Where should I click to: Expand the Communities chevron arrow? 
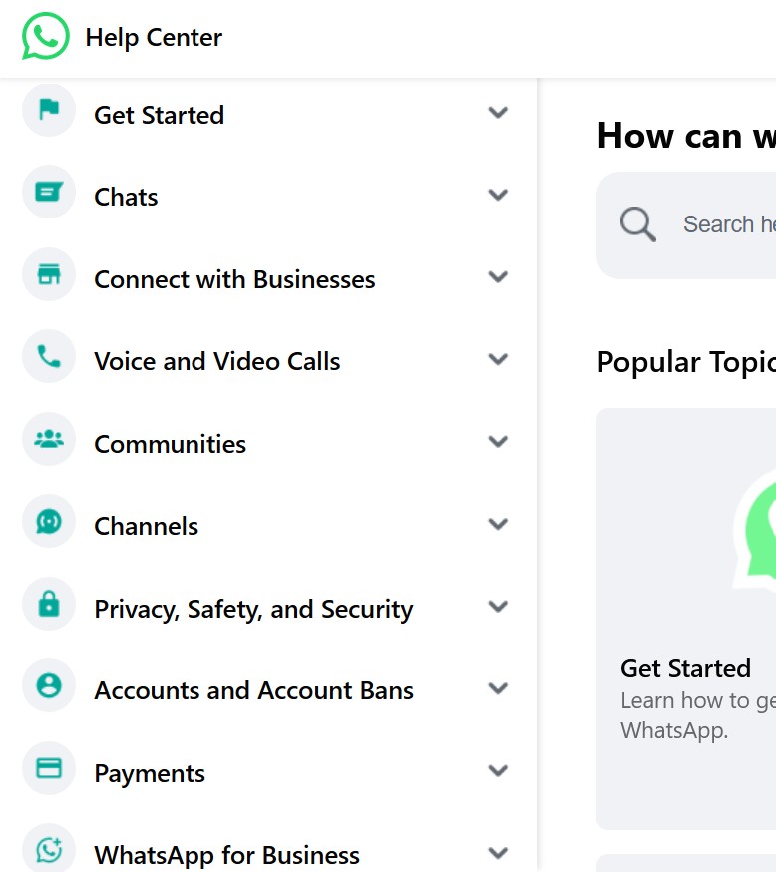(x=498, y=442)
